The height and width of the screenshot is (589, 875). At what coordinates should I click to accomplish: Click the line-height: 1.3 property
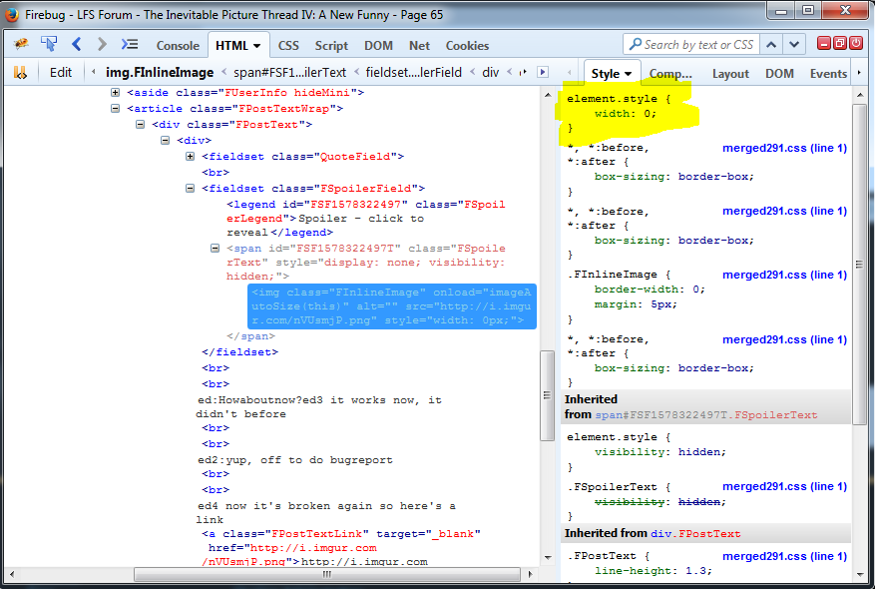[x=653, y=571]
